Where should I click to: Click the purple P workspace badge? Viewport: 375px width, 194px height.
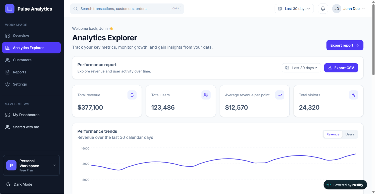11,165
